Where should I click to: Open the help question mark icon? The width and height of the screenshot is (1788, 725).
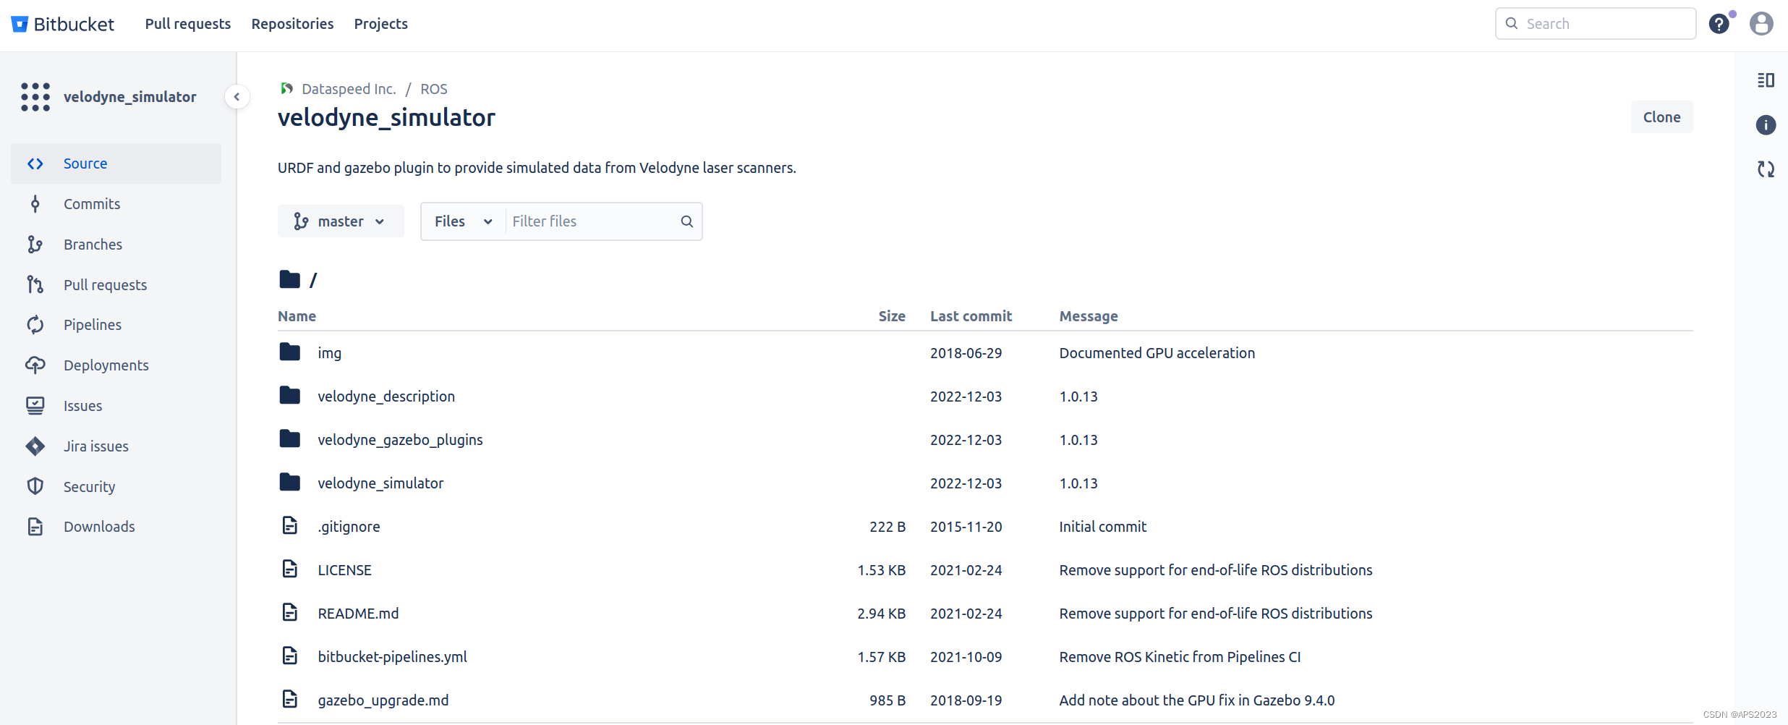click(1719, 24)
